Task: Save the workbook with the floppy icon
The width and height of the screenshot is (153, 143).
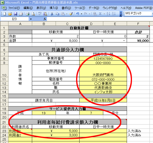Action: (x=15, y=14)
